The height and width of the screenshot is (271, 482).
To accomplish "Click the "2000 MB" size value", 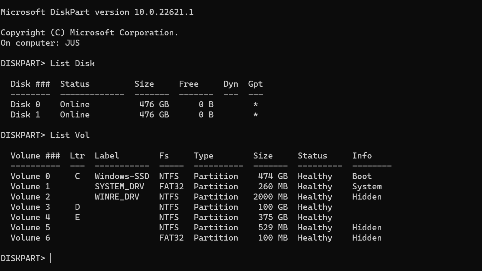I will [x=270, y=197].
